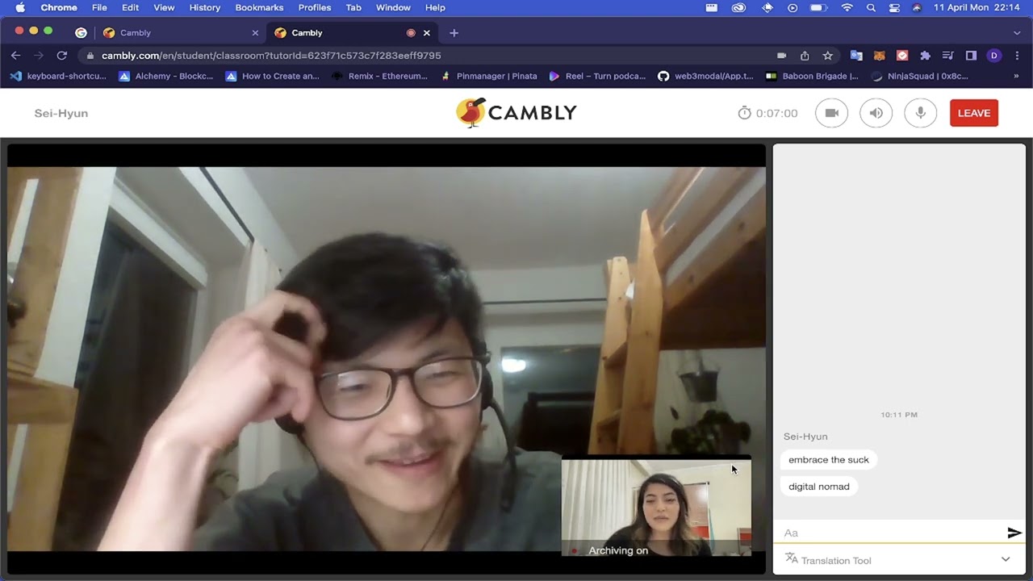Open the Window menu

click(x=393, y=8)
